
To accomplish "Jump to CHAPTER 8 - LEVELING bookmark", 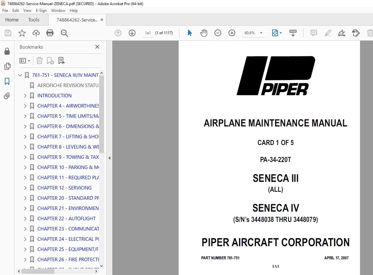I will 68,147.
